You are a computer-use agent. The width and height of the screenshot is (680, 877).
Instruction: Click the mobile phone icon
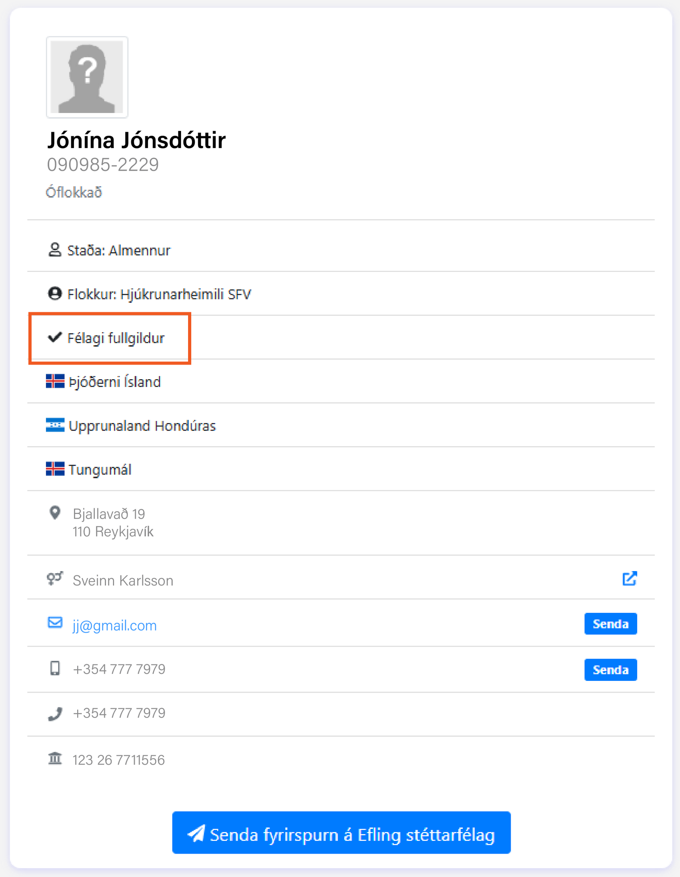pos(55,668)
